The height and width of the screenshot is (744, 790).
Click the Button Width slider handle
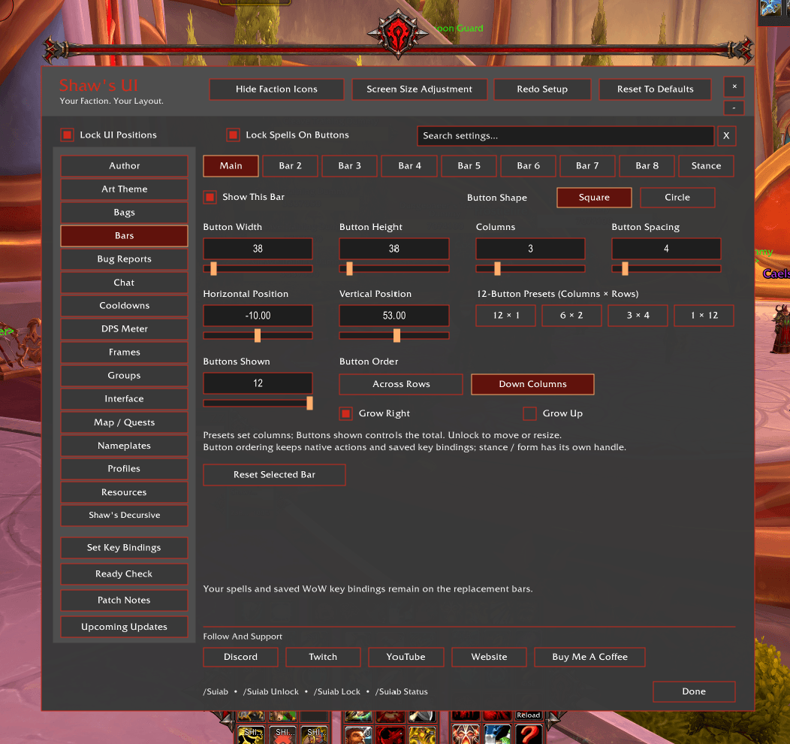pyautogui.click(x=213, y=269)
